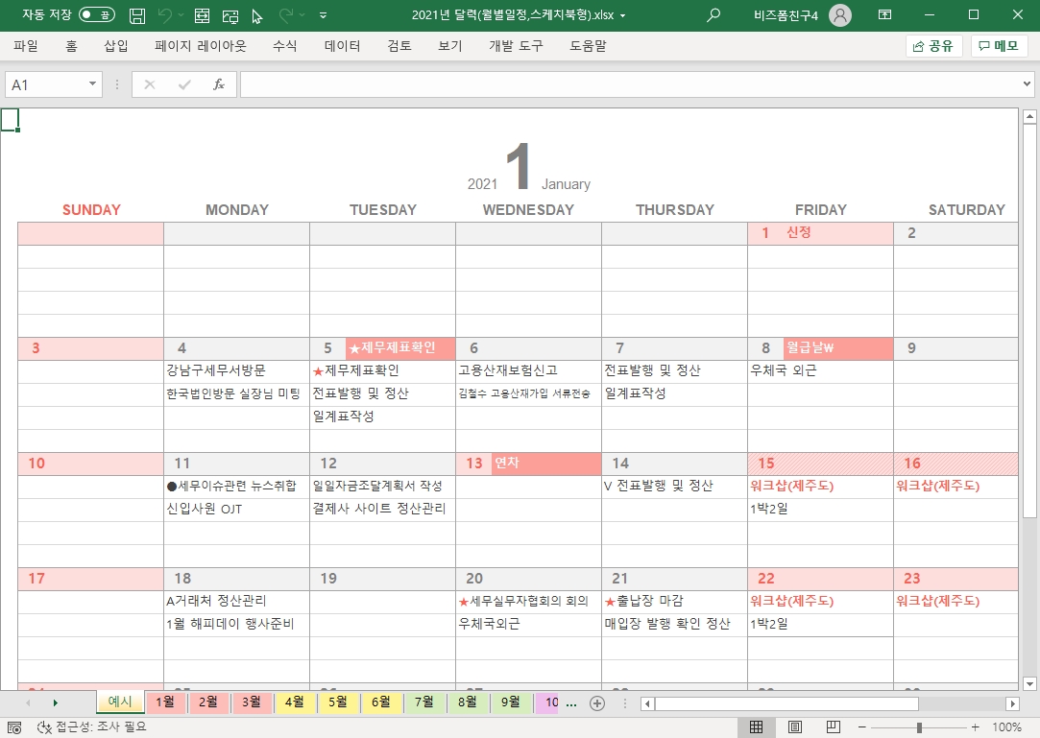Screen dimensions: 1040x738
Task: Select the 7월 sheet tab
Action: click(x=424, y=702)
